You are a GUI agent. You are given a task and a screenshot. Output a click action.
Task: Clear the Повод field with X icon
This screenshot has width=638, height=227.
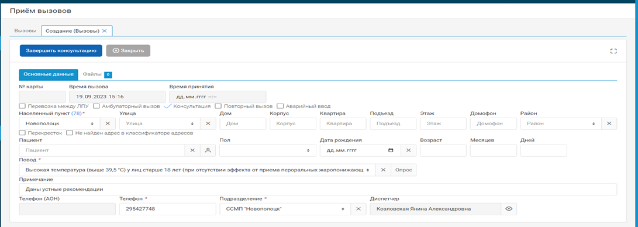pyautogui.click(x=383, y=170)
